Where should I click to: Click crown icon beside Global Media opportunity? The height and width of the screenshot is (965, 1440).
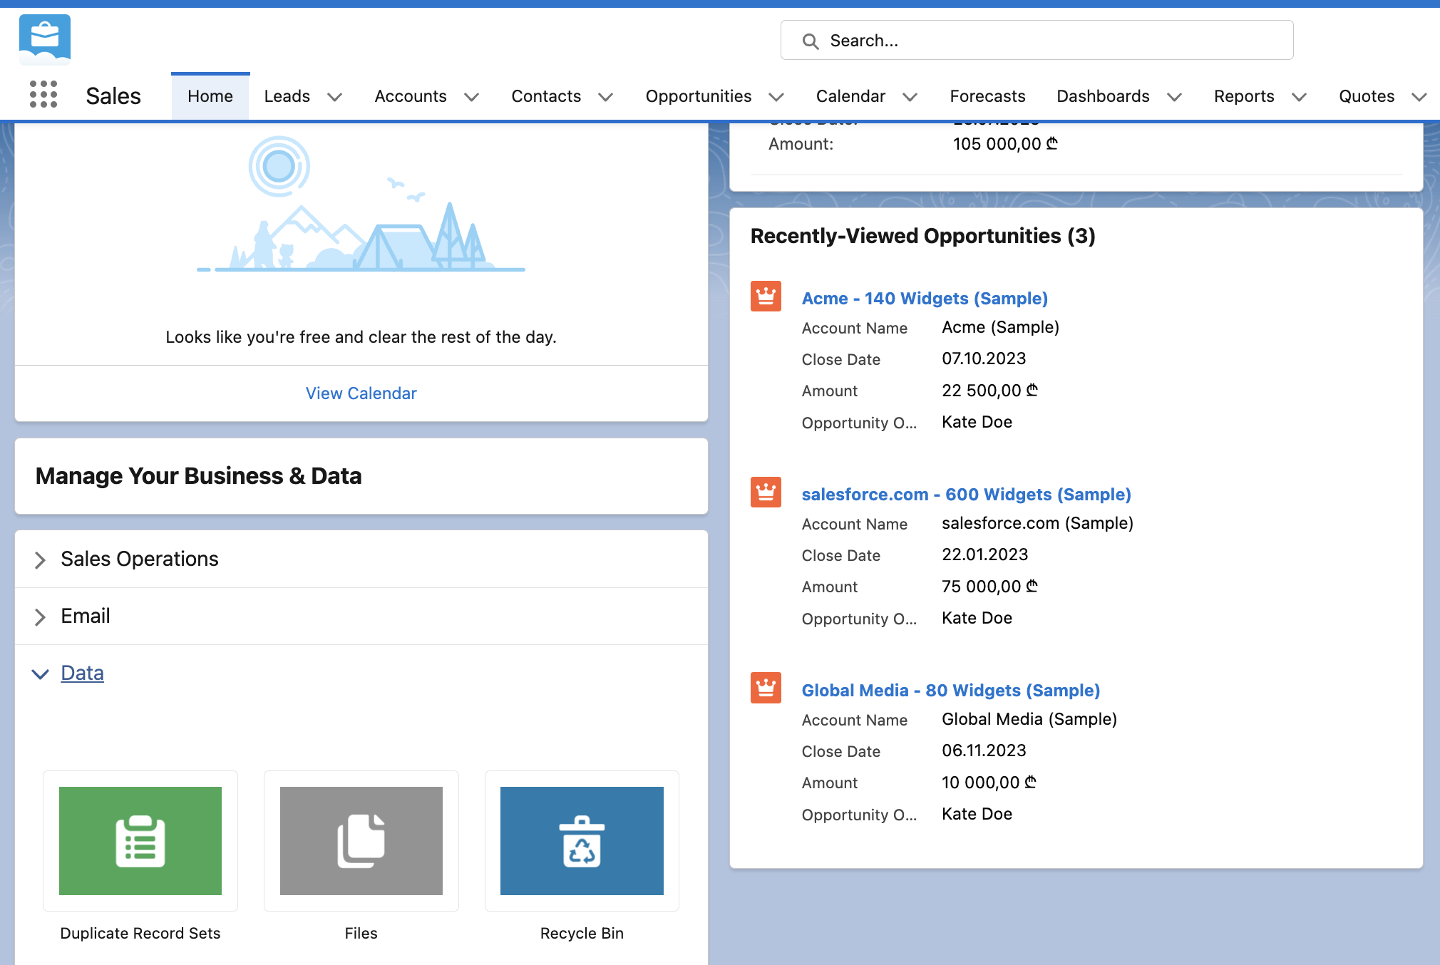coord(766,688)
